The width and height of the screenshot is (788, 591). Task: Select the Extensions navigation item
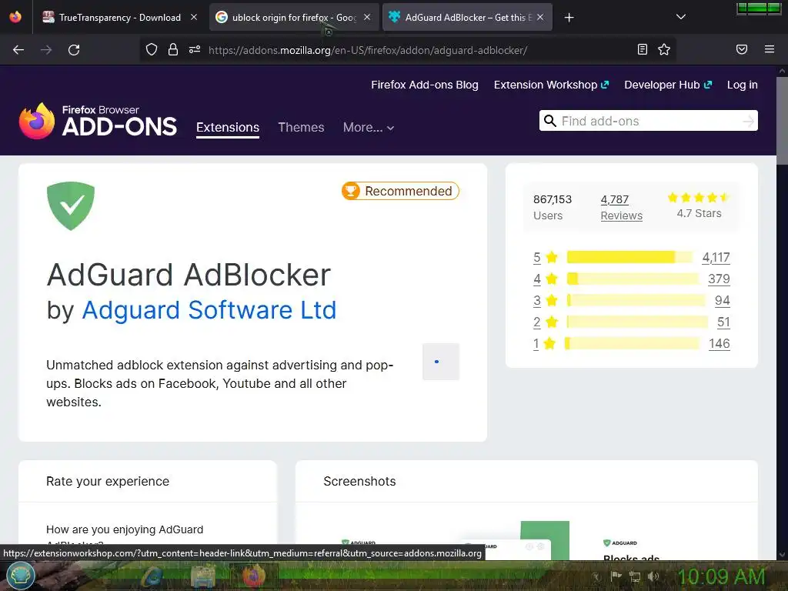(228, 127)
